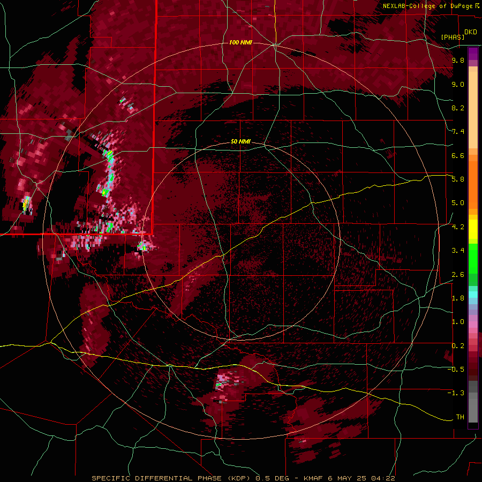Pick the purple top segment of color scale
This screenshot has height=482, width=482.
coord(473,54)
